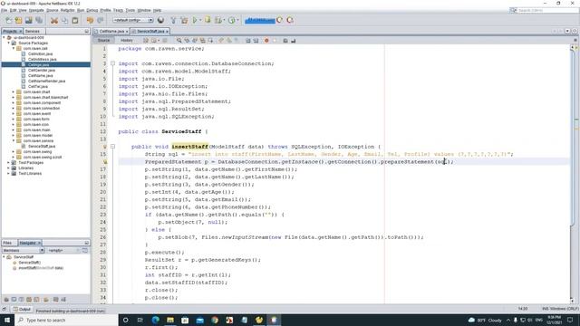580x326 pixels.
Task: Click the Comment icon in editor toolbar
Action: point(285,40)
